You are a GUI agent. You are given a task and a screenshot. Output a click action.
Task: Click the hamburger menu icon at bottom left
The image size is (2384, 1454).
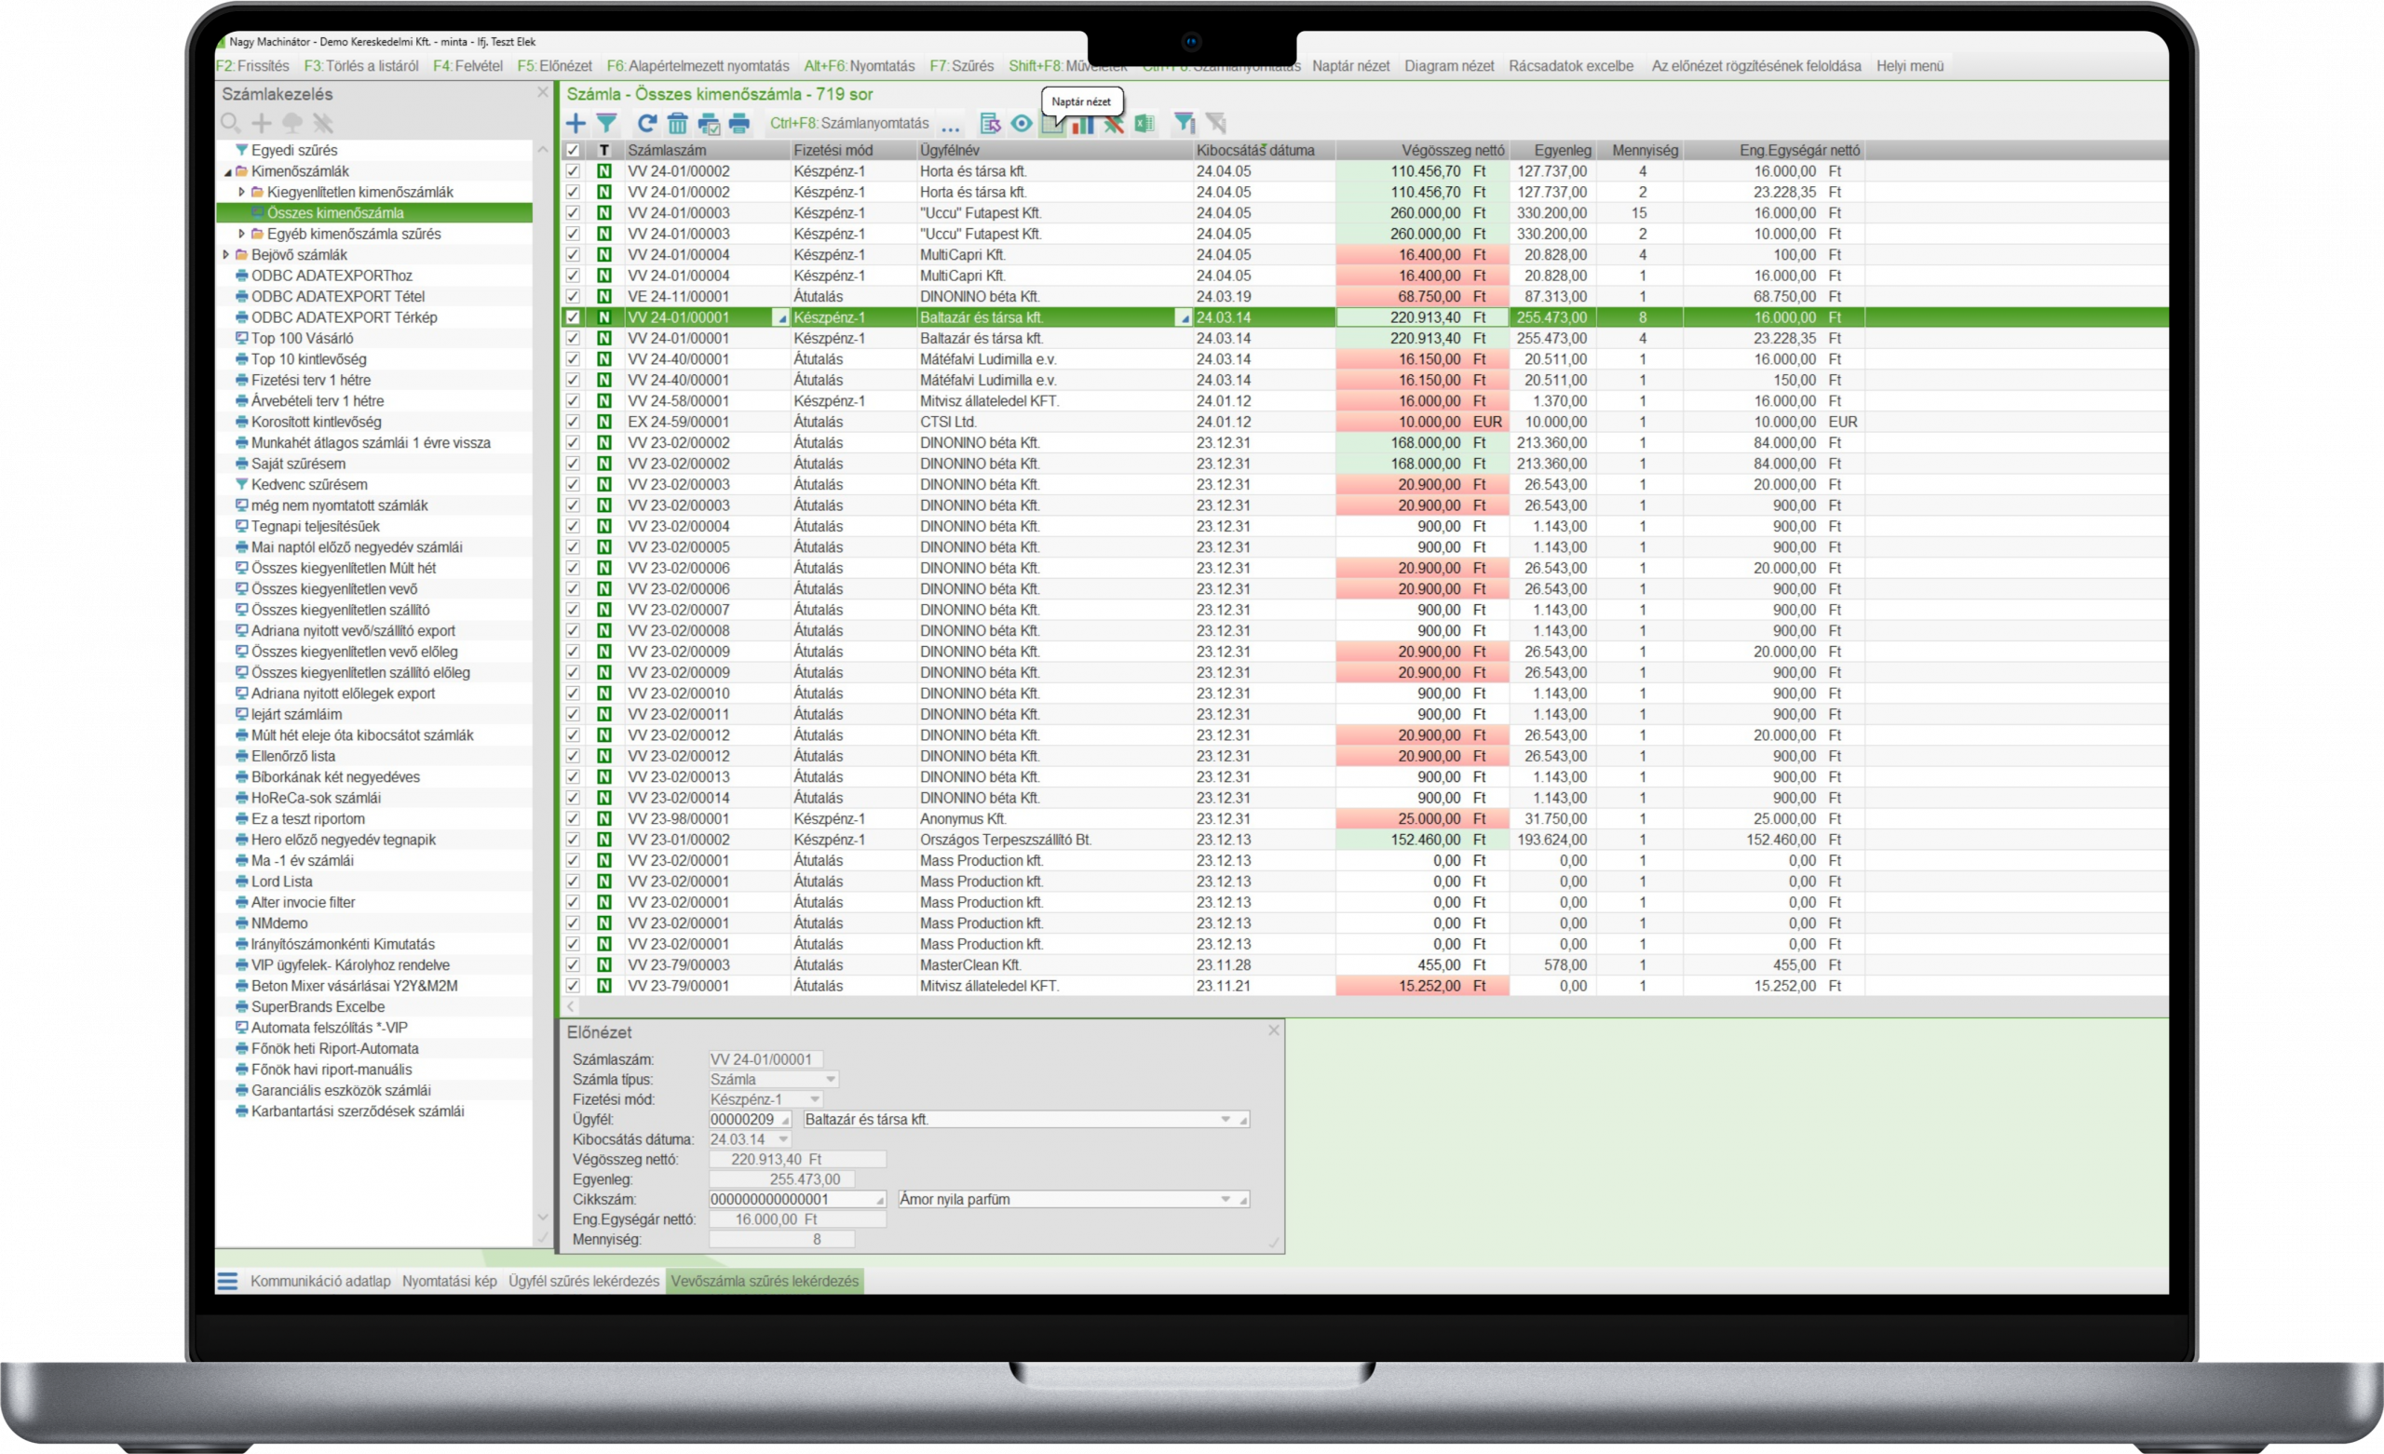[x=227, y=1281]
